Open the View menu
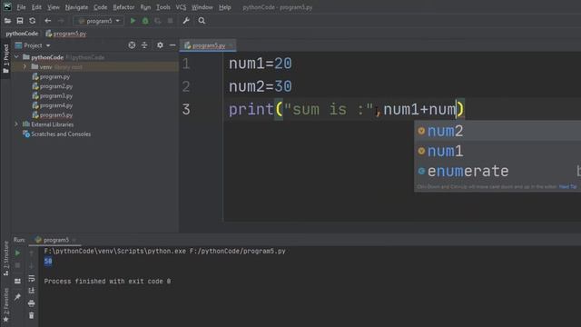This screenshot has height=327, width=581. pos(54,7)
